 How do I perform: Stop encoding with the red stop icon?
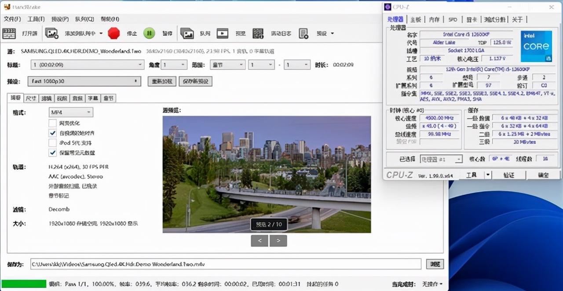pyautogui.click(x=113, y=33)
